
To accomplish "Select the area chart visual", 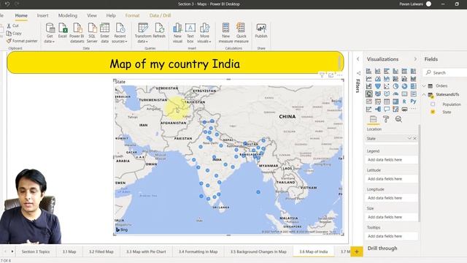I will (378, 79).
